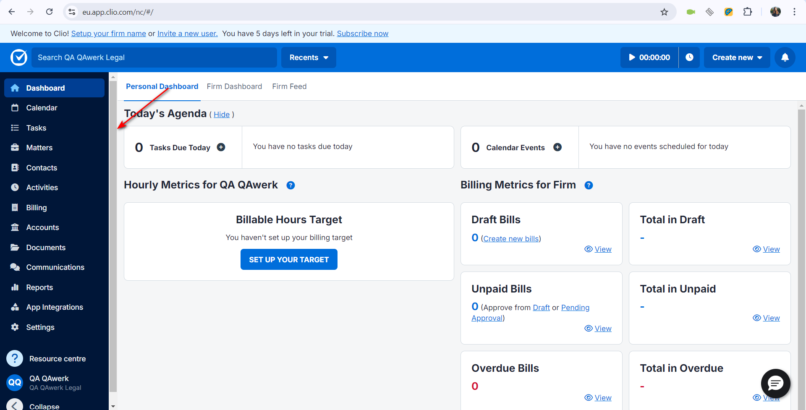Open Matters in the sidebar
Image resolution: width=806 pixels, height=410 pixels.
tap(55, 148)
